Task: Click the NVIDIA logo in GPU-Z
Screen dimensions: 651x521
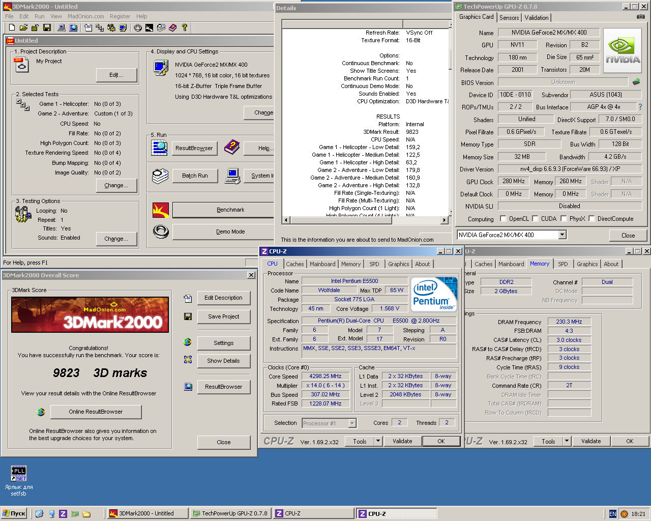Action: click(623, 50)
